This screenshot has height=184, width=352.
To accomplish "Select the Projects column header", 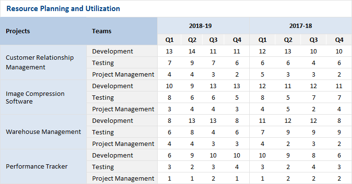I will point(43,31).
